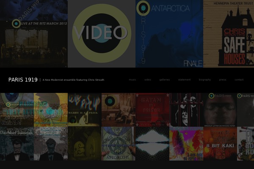
Task: Open the statement page
Action: point(184,80)
